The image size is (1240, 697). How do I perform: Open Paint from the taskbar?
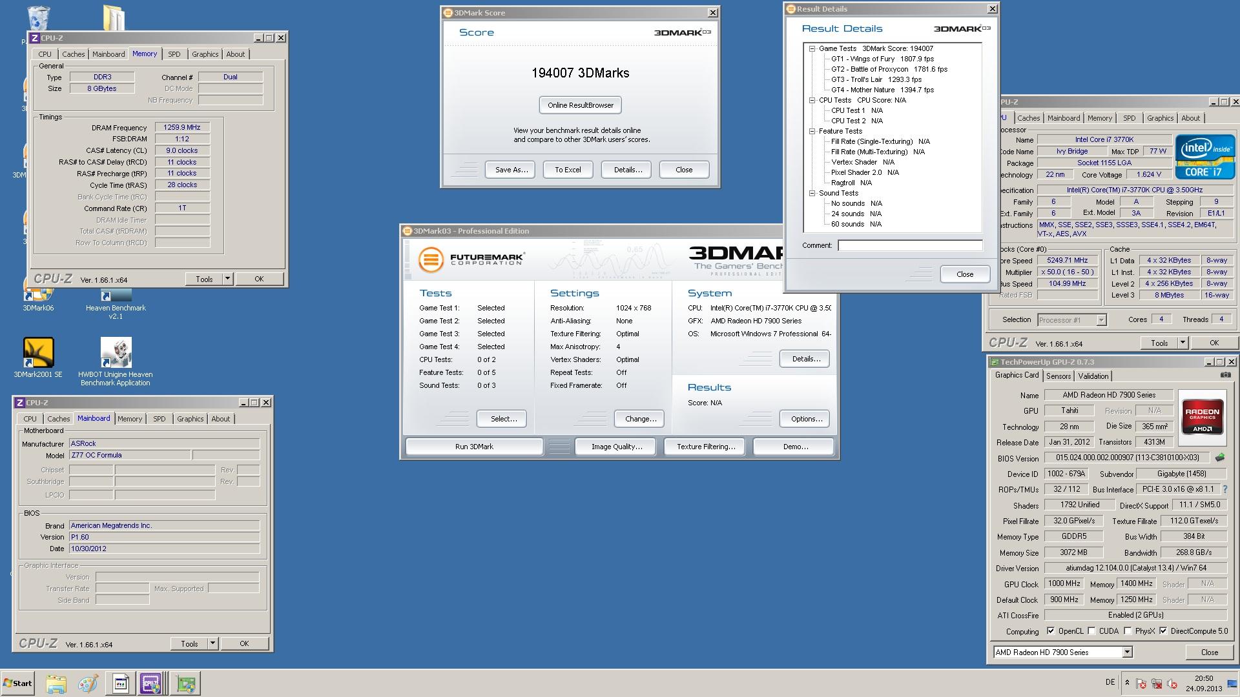coord(88,683)
